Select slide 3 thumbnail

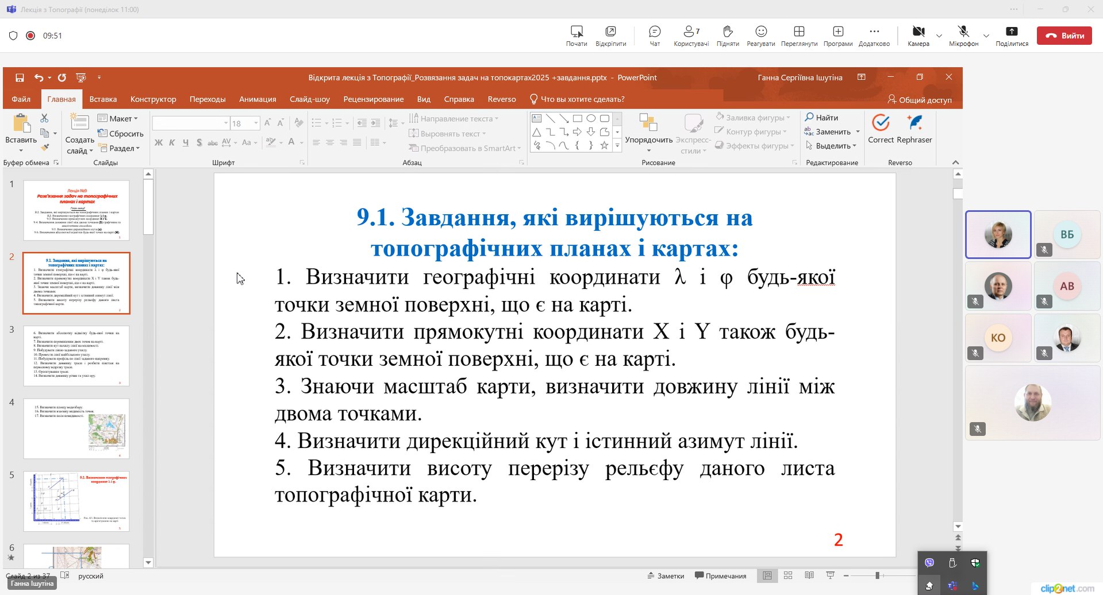coord(76,356)
